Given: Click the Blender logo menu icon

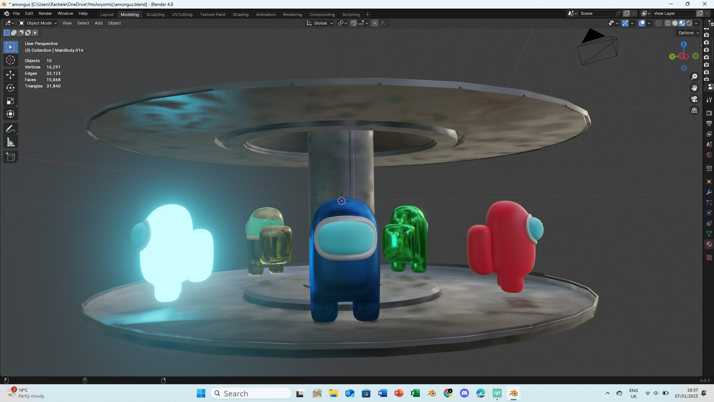Looking at the screenshot, I should pos(6,13).
